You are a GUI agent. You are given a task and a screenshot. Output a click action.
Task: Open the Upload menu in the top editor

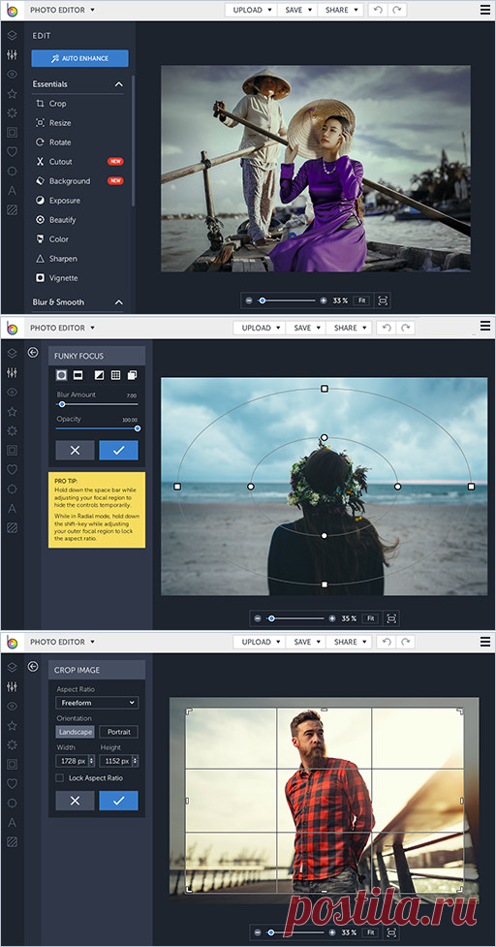pyautogui.click(x=251, y=11)
